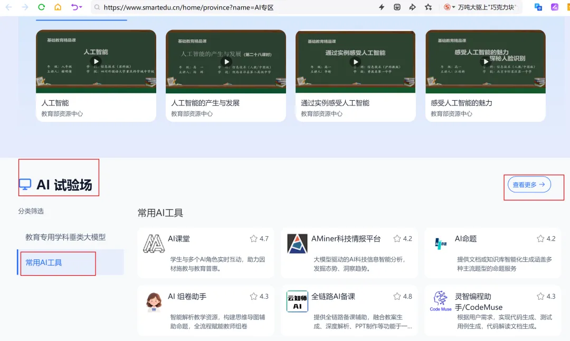Image resolution: width=570 pixels, height=341 pixels.
Task: Click the star rating of AI 组卷助手
Action: [x=259, y=296]
